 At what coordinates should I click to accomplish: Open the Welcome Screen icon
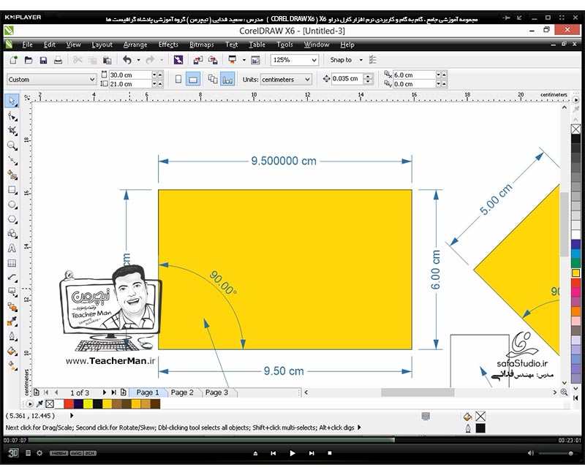pos(255,60)
